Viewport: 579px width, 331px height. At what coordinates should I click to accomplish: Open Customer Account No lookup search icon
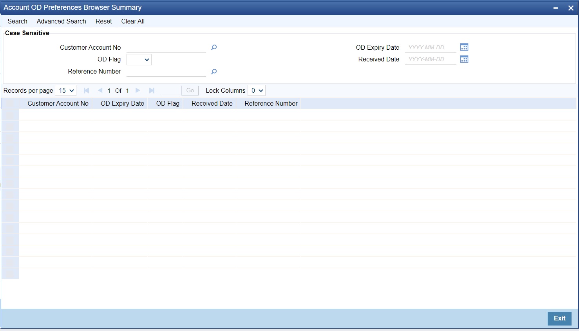214,47
